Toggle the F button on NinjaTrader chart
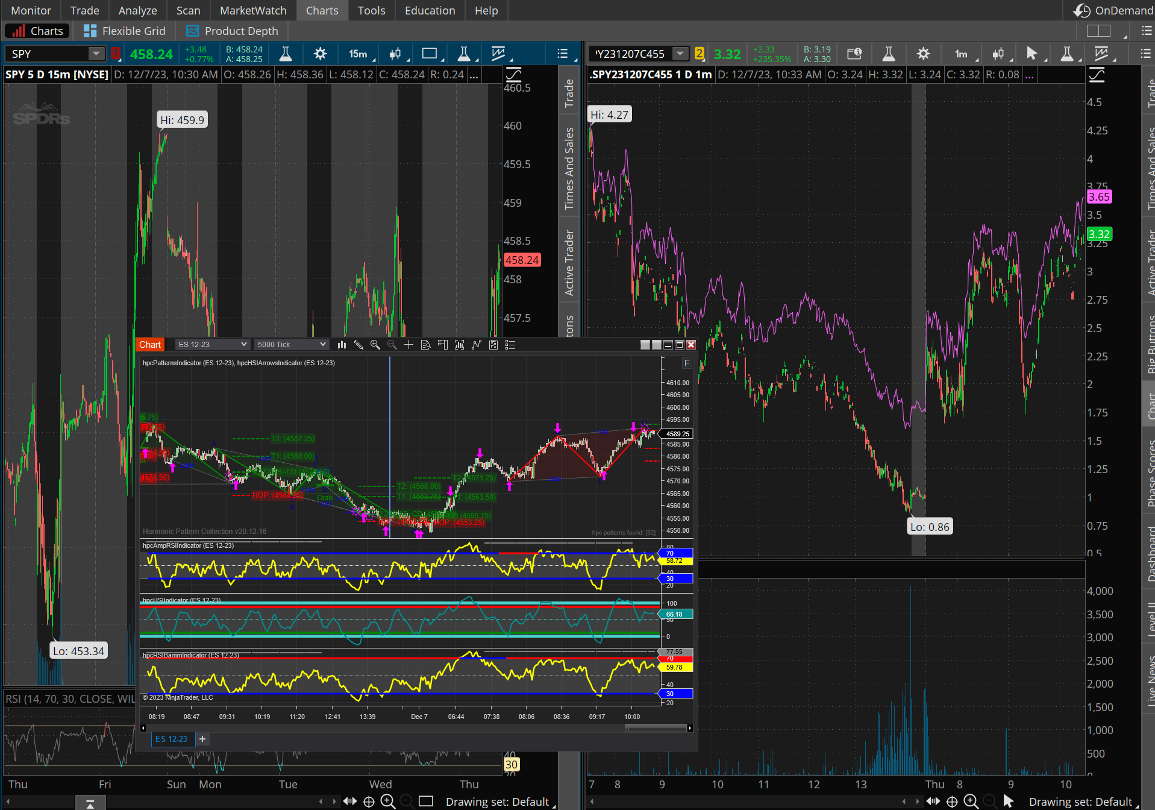Image resolution: width=1155 pixels, height=810 pixels. [x=686, y=363]
